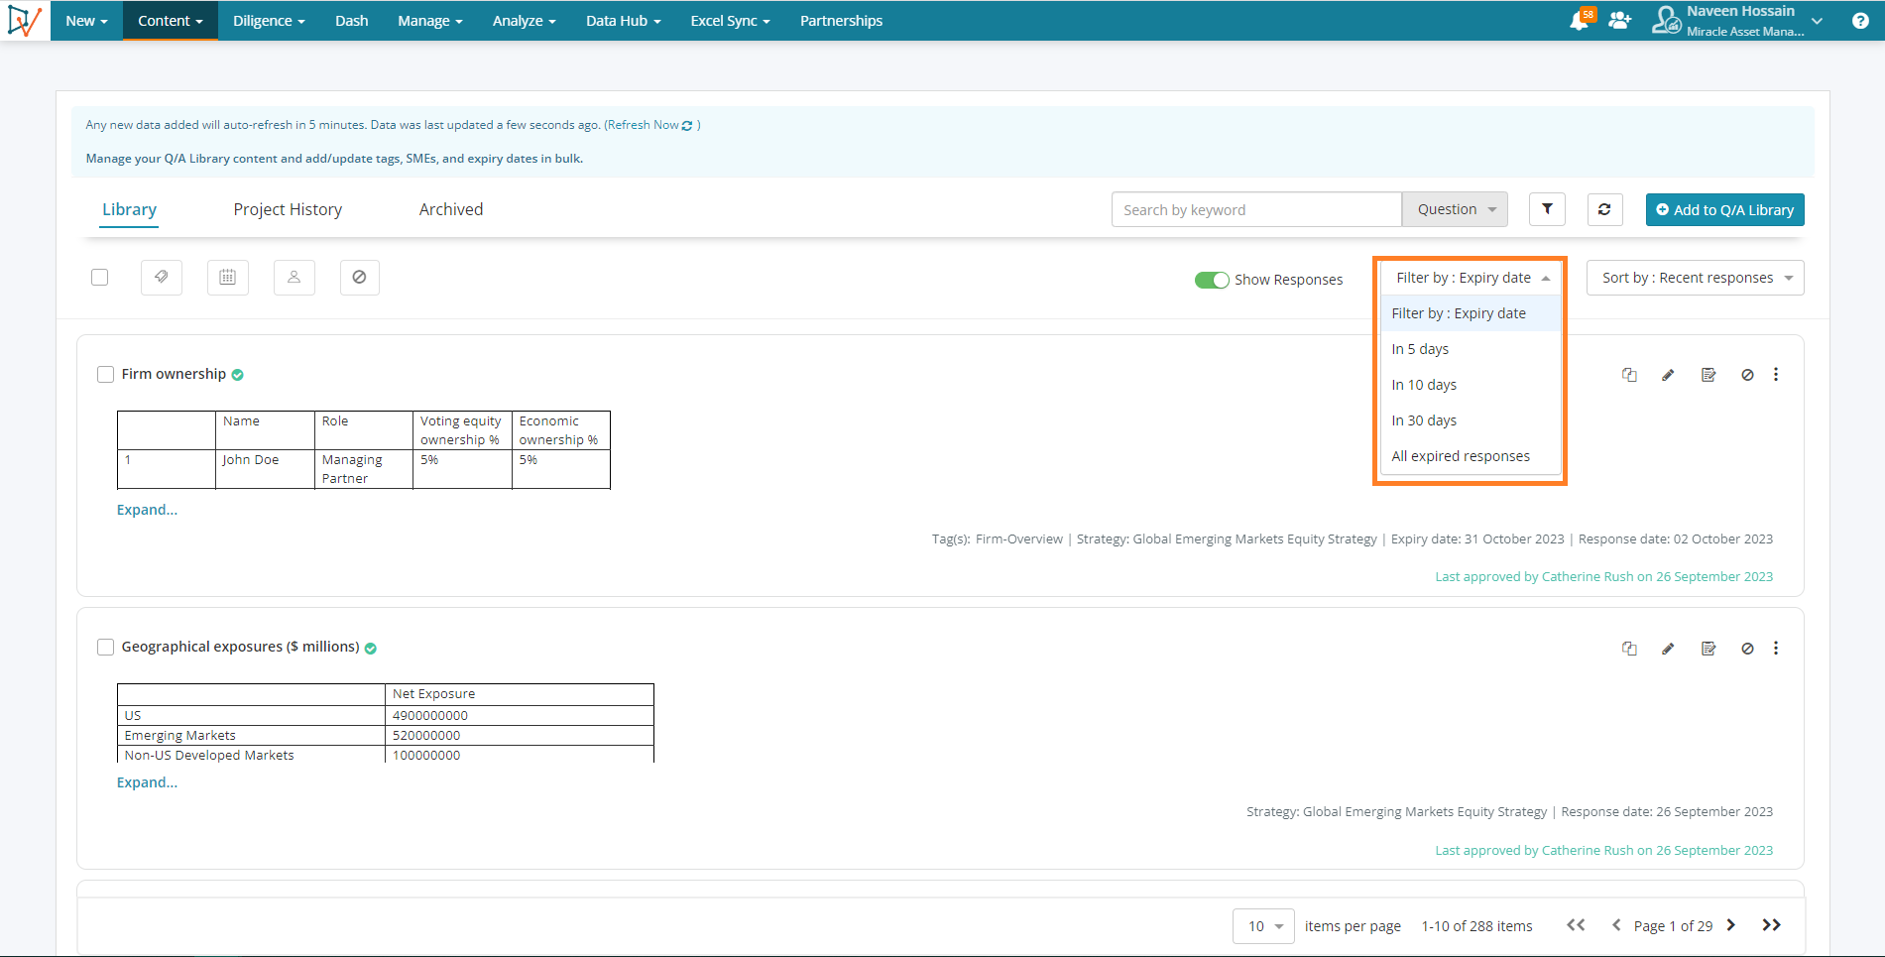Open the Diligence dropdown menu

coord(269,21)
